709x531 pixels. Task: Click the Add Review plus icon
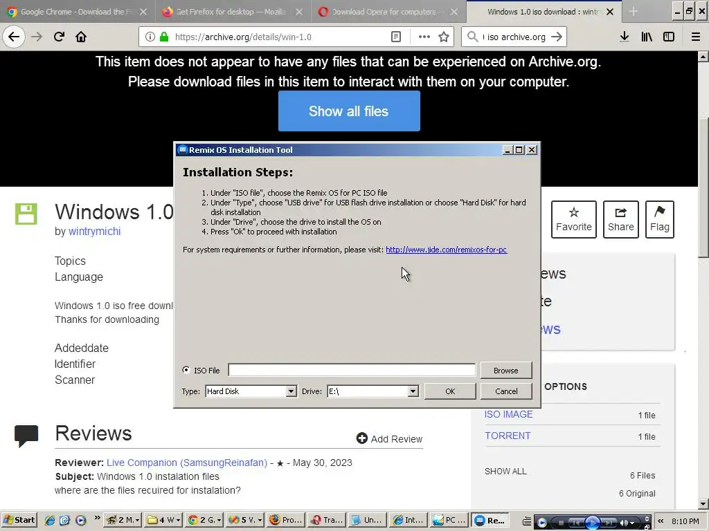[x=361, y=438]
